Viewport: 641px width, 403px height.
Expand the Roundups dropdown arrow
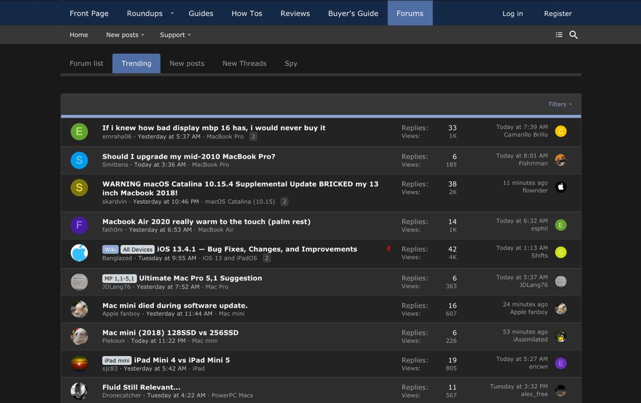[172, 13]
